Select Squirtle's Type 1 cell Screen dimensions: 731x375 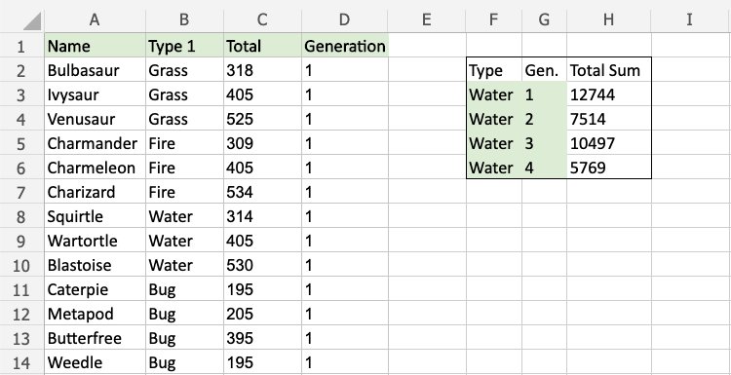[184, 216]
